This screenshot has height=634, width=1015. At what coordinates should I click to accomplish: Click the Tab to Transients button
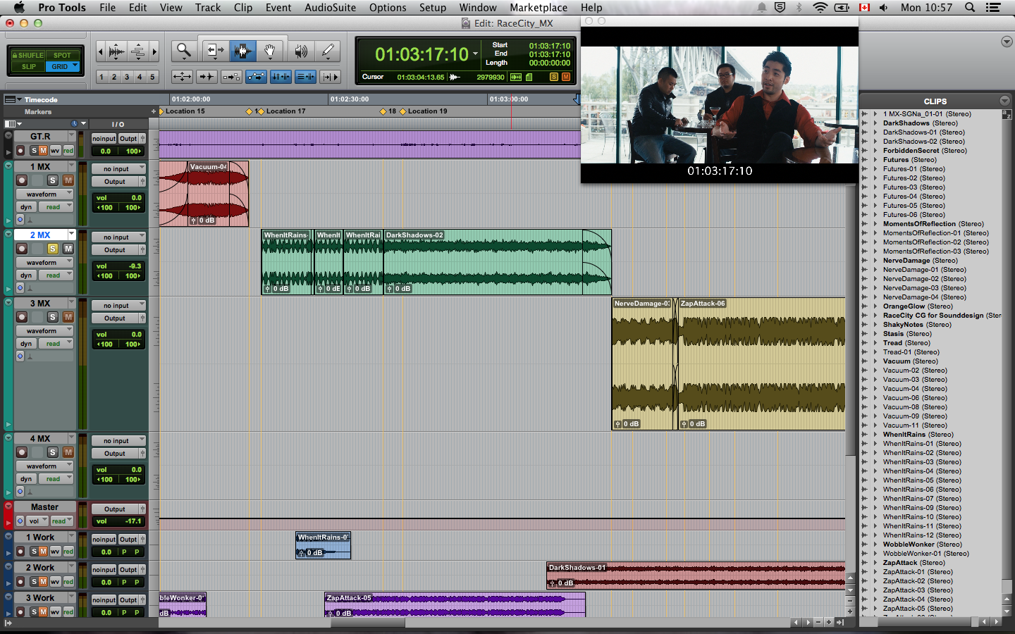tap(206, 77)
